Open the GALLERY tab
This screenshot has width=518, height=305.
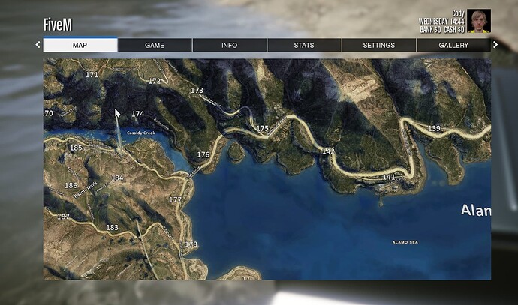point(453,45)
